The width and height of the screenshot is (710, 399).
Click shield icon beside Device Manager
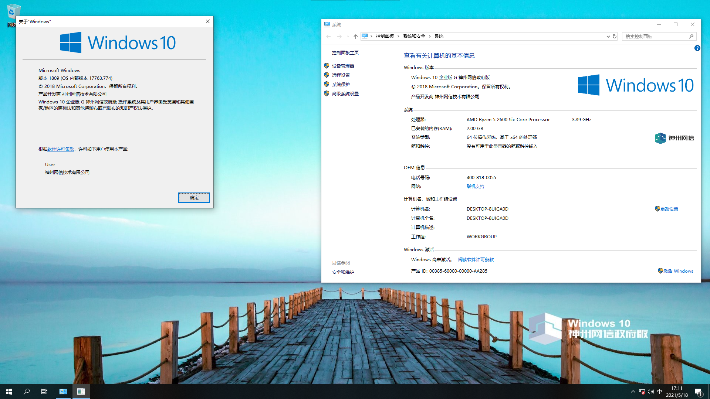(327, 66)
